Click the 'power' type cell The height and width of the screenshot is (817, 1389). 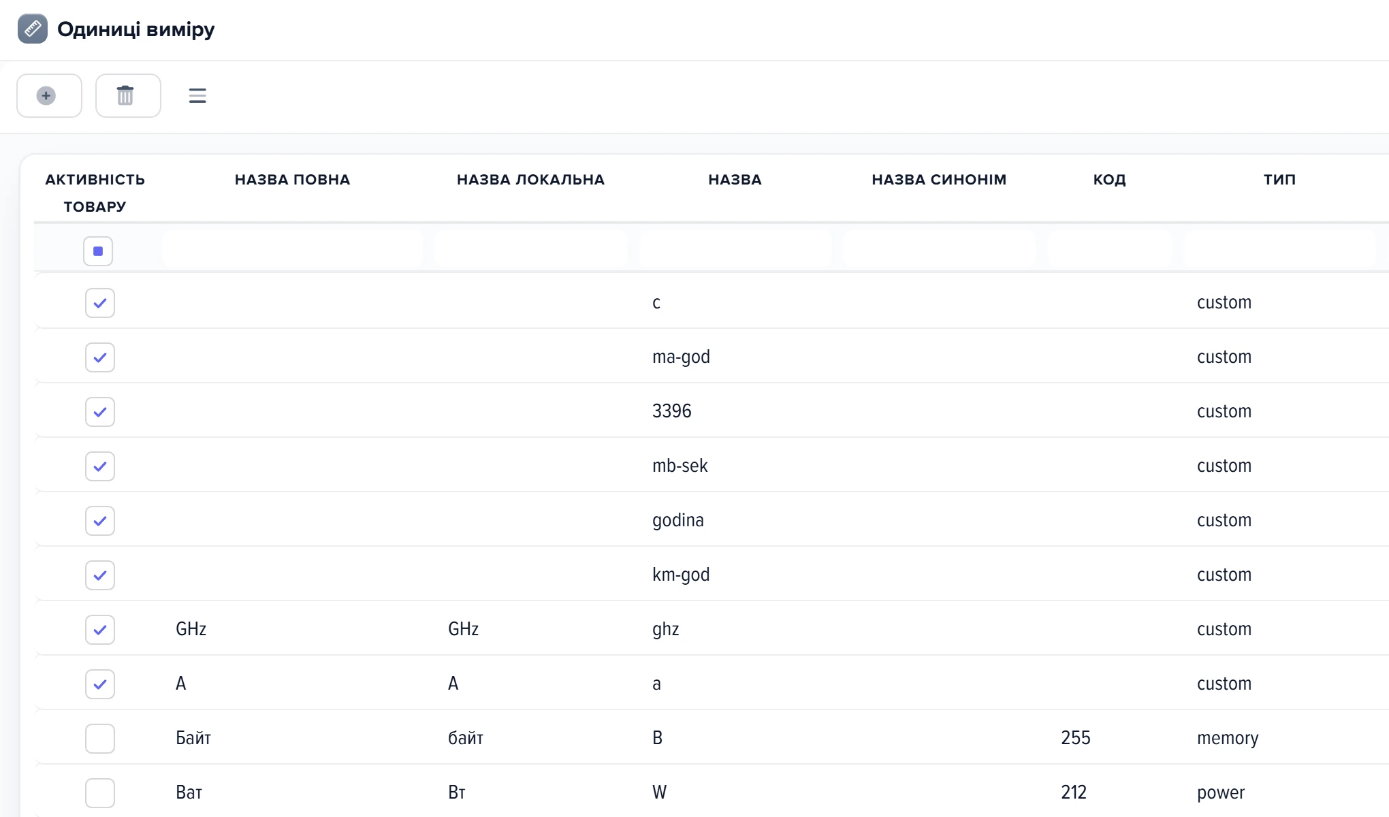1221,793
